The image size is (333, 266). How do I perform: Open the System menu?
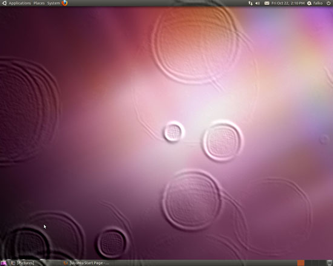coord(53,3)
